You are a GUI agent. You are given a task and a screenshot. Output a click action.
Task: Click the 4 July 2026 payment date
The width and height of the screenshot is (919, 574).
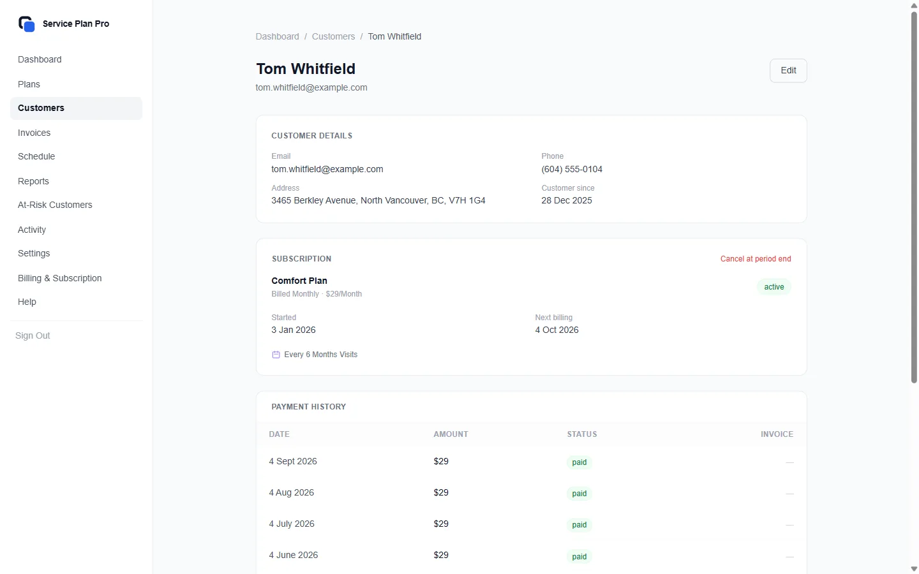[292, 524]
